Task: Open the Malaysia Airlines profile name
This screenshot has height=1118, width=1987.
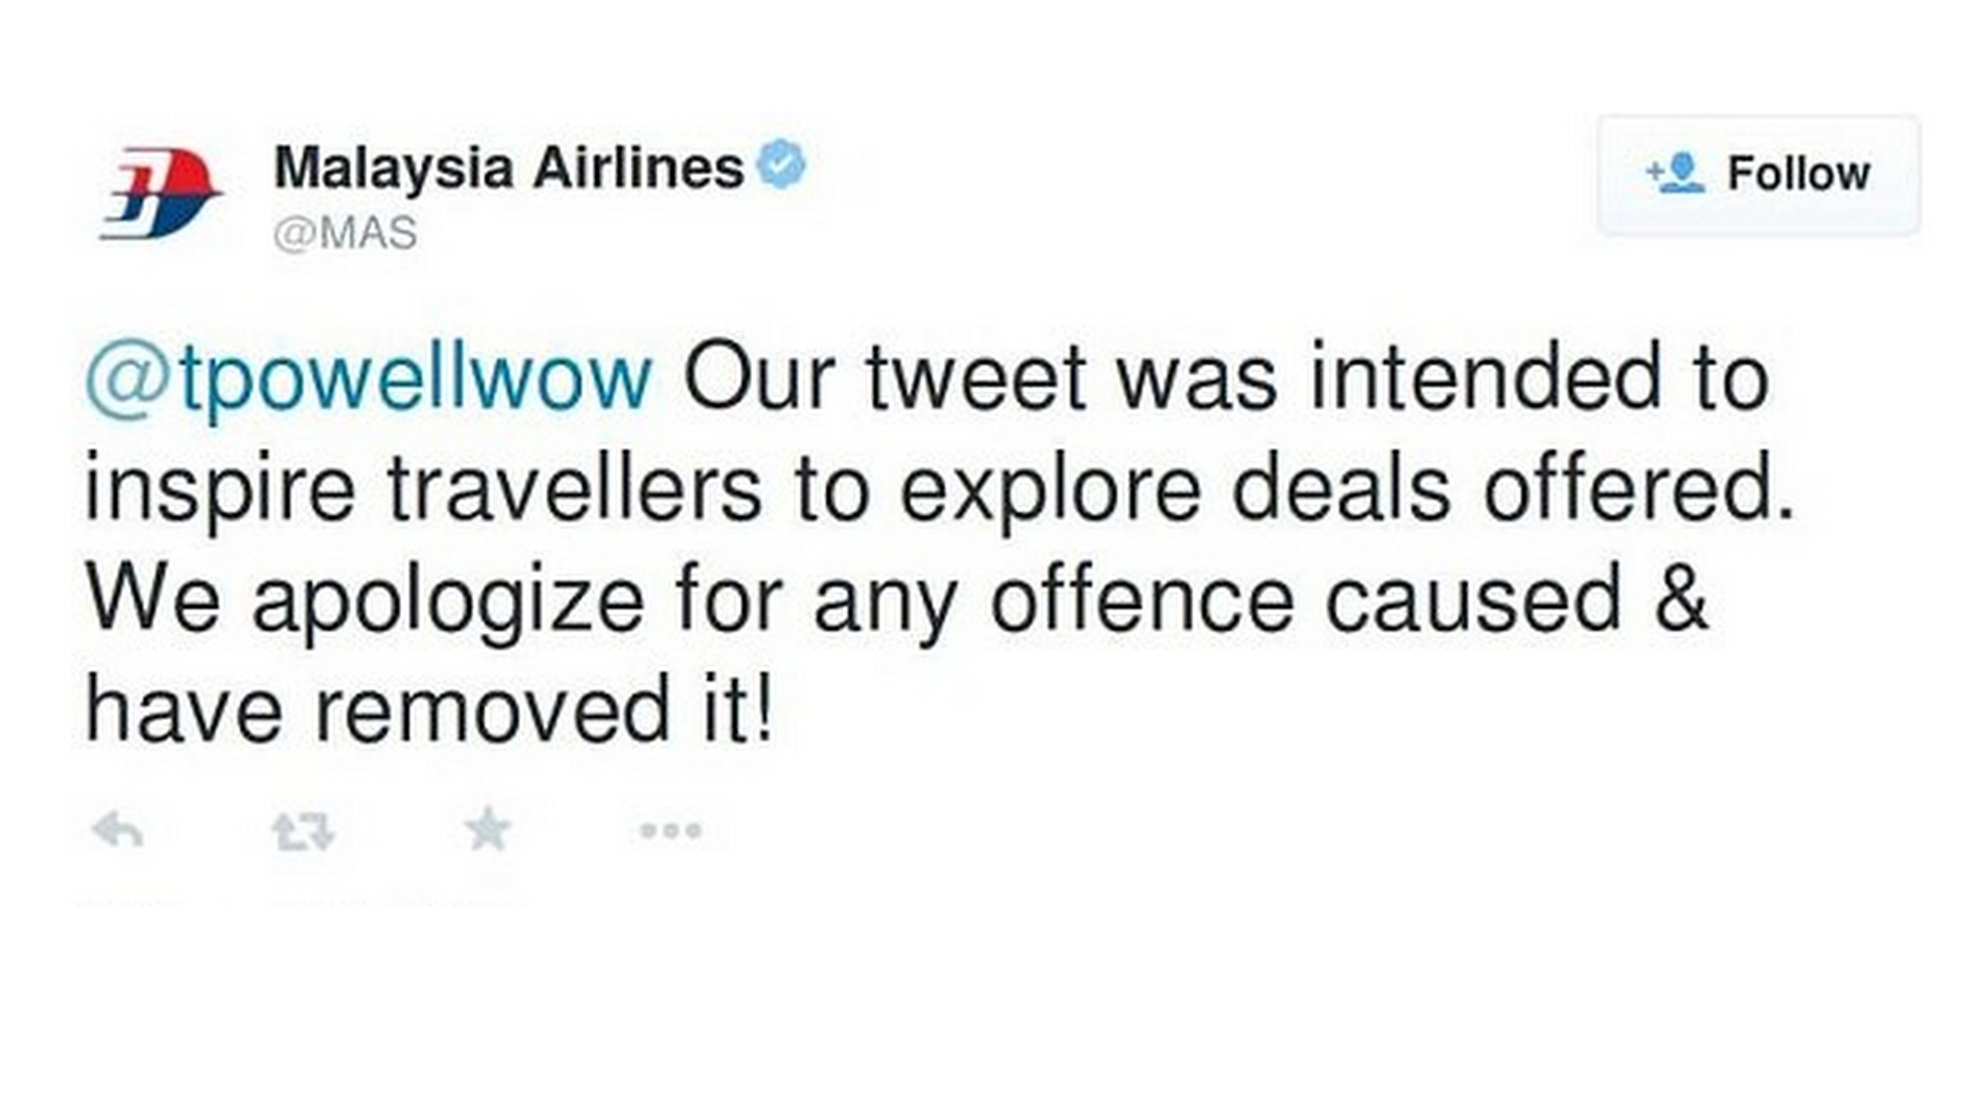Action: point(508,169)
